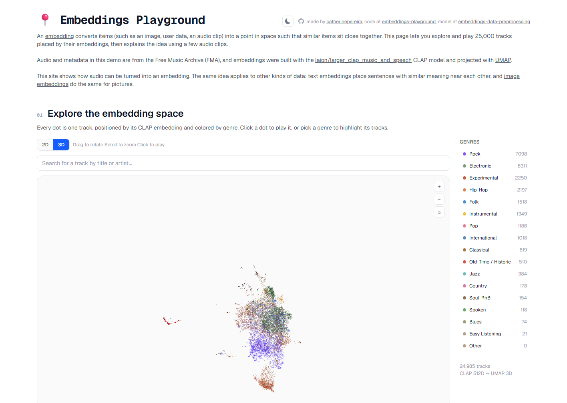Viewport: 567px width, 403px height.
Task: Switch to 3D view
Action: 61,145
